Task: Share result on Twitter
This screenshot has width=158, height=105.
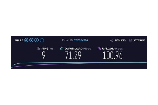Action: (x=31, y=40)
